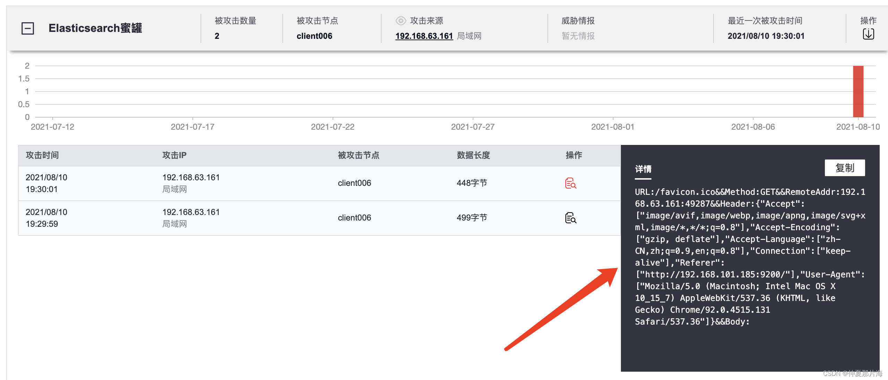Click the 攻击IP column header
Viewport: 888px width, 380px height.
click(x=174, y=155)
